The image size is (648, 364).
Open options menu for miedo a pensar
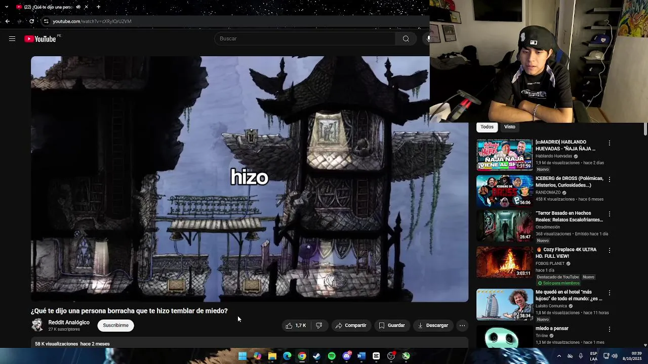point(610,329)
